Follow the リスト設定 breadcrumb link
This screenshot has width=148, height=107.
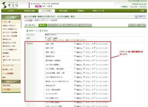point(28,20)
